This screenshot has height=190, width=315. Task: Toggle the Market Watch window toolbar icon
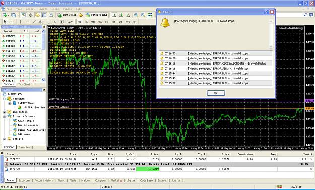pyautogui.click(x=24, y=15)
